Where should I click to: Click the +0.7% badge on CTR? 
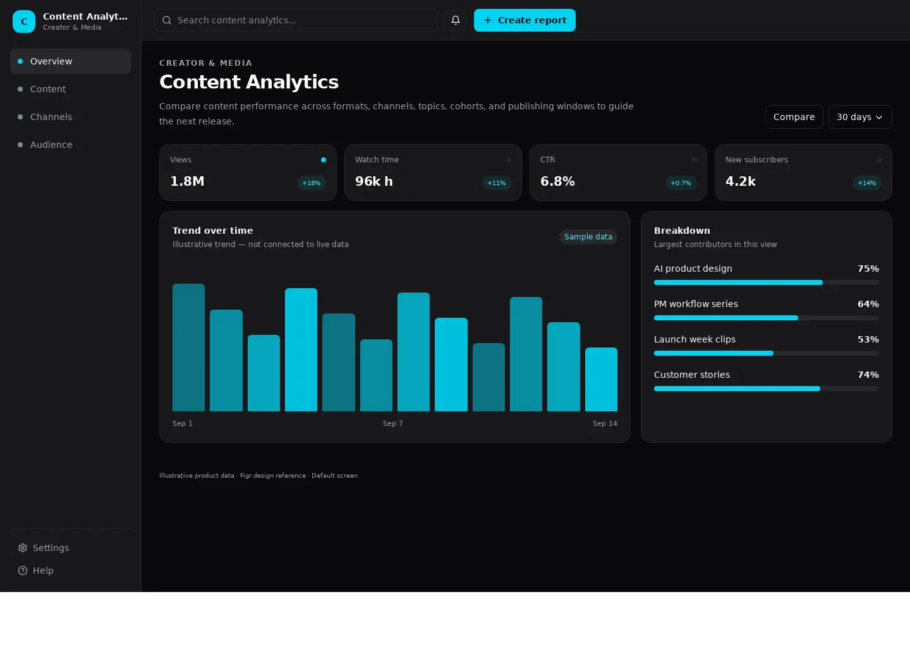point(681,183)
